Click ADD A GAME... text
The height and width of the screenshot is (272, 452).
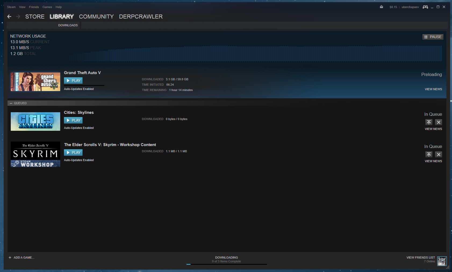[x=24, y=258]
